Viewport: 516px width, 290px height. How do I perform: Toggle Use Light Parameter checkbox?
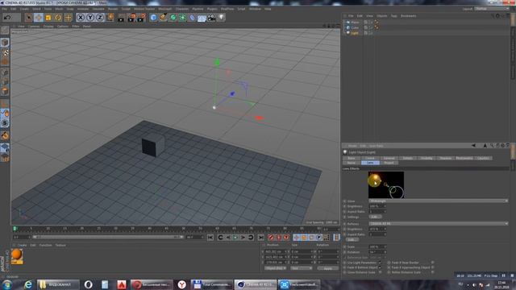380,263
